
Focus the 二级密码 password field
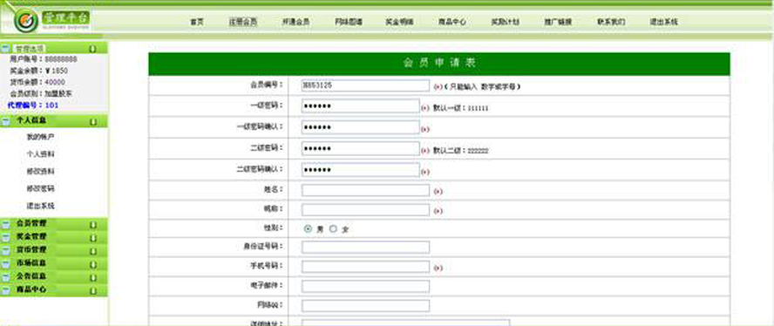(360, 149)
